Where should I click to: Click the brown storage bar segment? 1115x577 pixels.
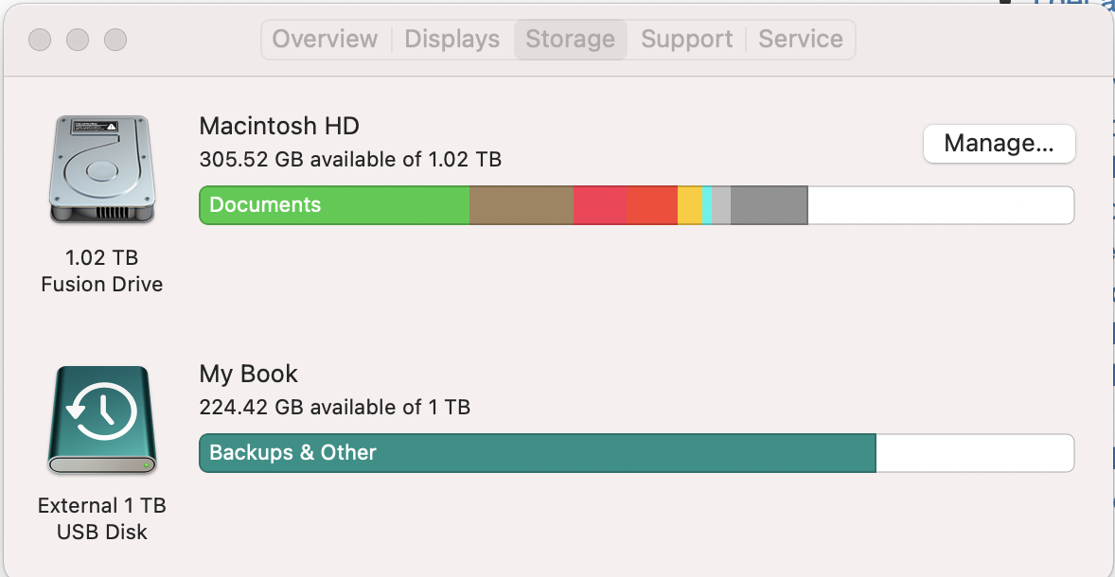522,205
